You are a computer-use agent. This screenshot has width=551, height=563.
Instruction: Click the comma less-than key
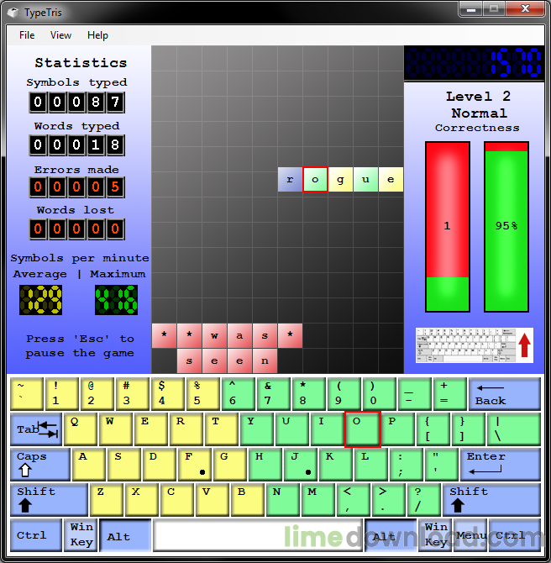353,499
